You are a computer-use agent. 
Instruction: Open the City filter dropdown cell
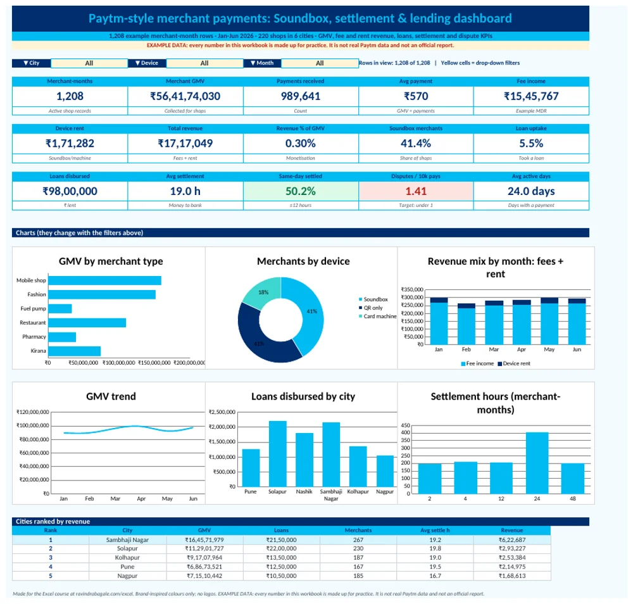89,63
